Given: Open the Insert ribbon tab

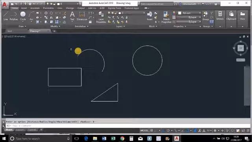Looking at the screenshot, I should click(24, 8).
